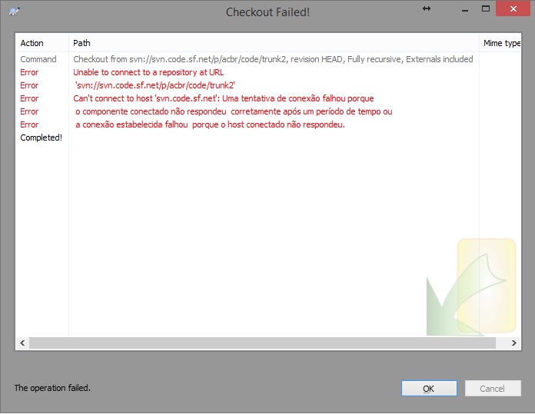The height and width of the screenshot is (414, 535).
Task: Click Error label beside quoted svn URL line
Action: point(29,85)
